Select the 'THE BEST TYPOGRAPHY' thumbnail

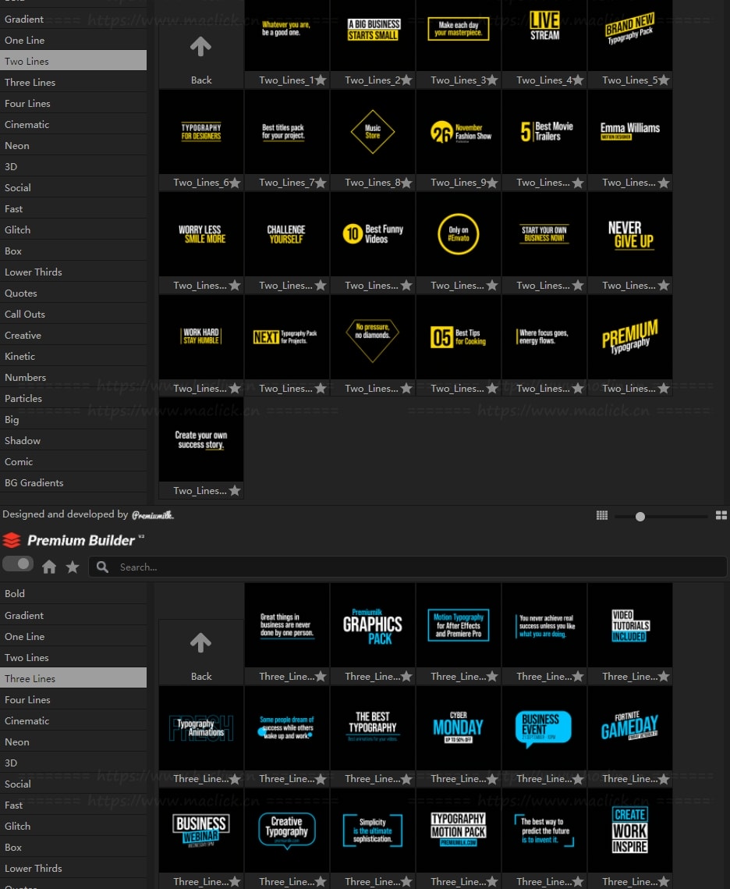(x=373, y=728)
